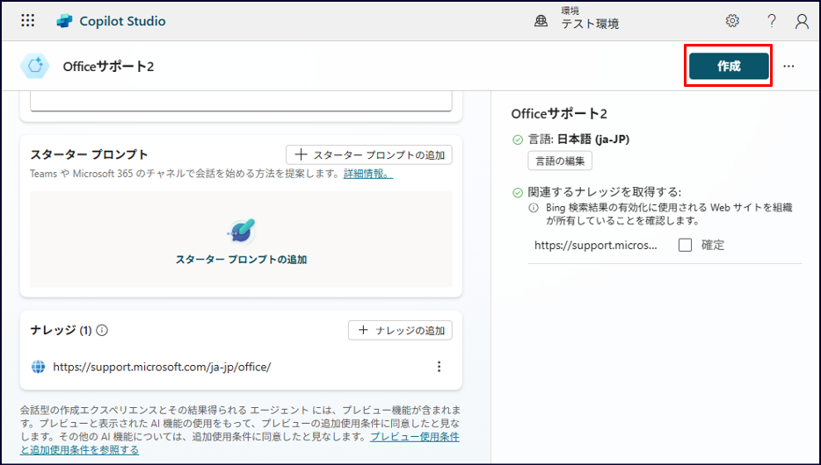
Task: Click the Copilot Studio logo icon
Action: (64, 21)
